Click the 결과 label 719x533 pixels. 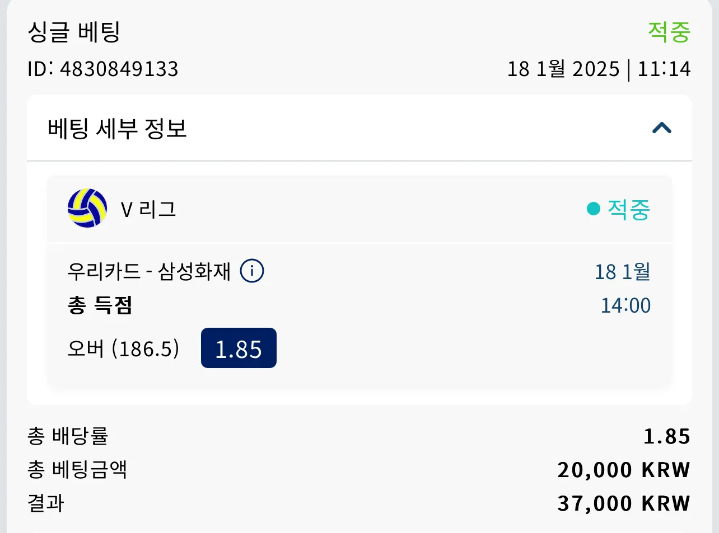pos(46,503)
